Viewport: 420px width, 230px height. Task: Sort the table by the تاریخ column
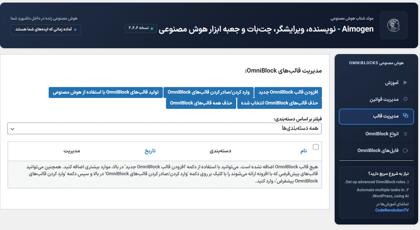click(150, 151)
